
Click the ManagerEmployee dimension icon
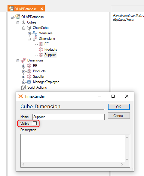(29, 82)
